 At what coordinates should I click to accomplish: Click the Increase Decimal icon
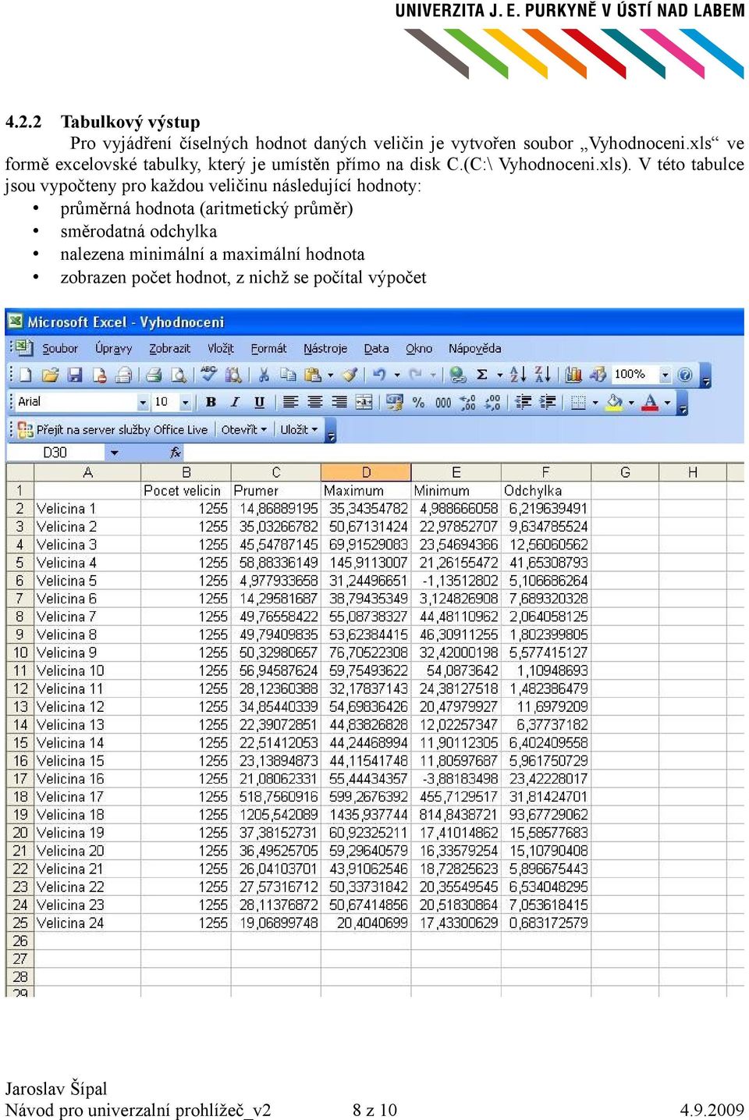[468, 403]
